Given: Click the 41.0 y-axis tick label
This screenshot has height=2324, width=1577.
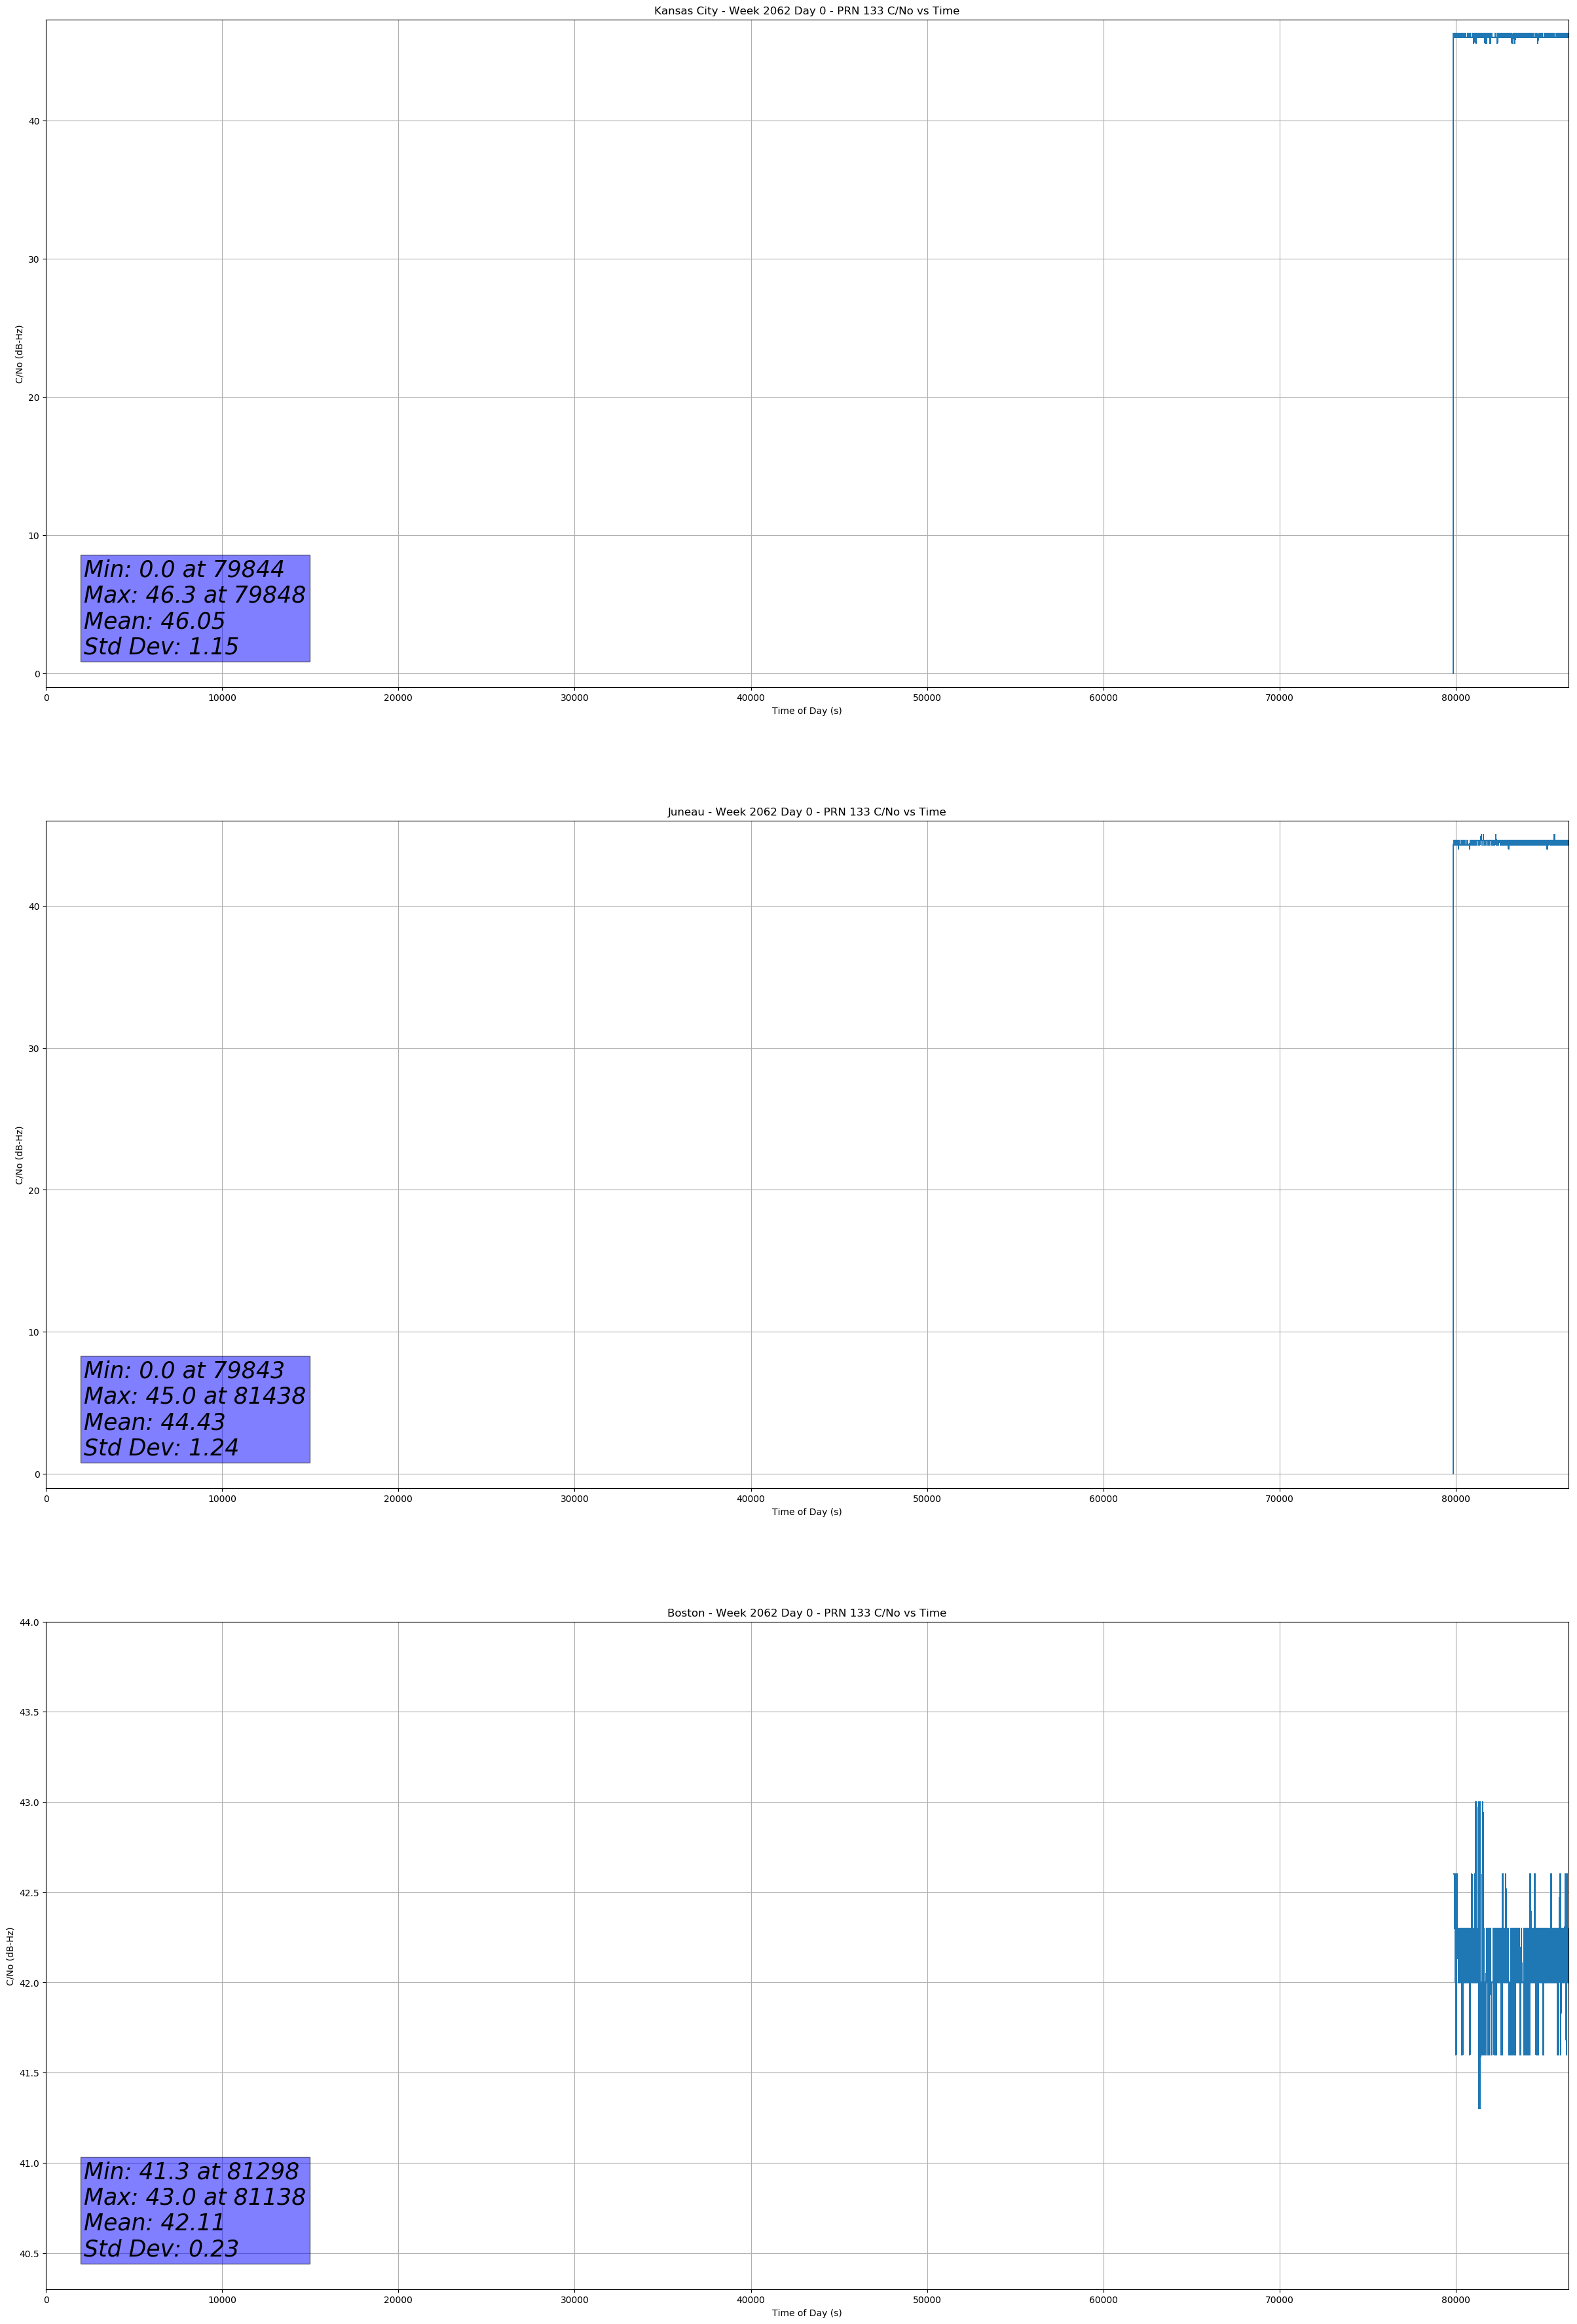Looking at the screenshot, I should pos(30,2164).
